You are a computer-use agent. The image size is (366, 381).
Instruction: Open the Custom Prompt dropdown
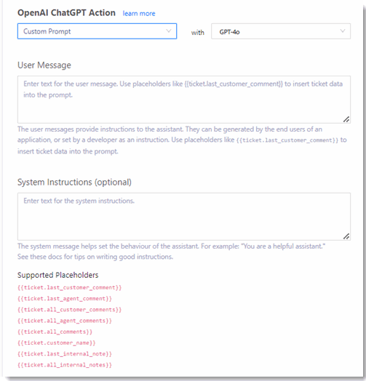coord(97,31)
